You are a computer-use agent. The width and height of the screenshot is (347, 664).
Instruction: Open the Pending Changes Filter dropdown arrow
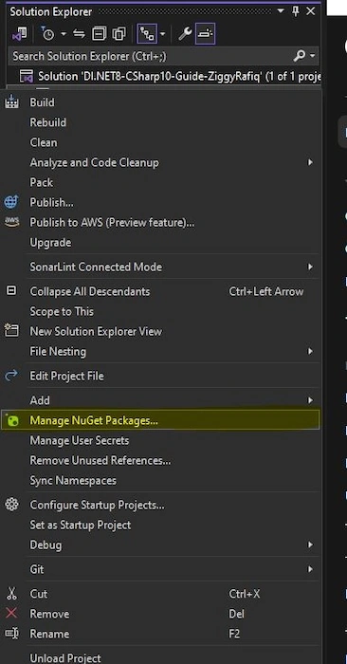tap(64, 34)
